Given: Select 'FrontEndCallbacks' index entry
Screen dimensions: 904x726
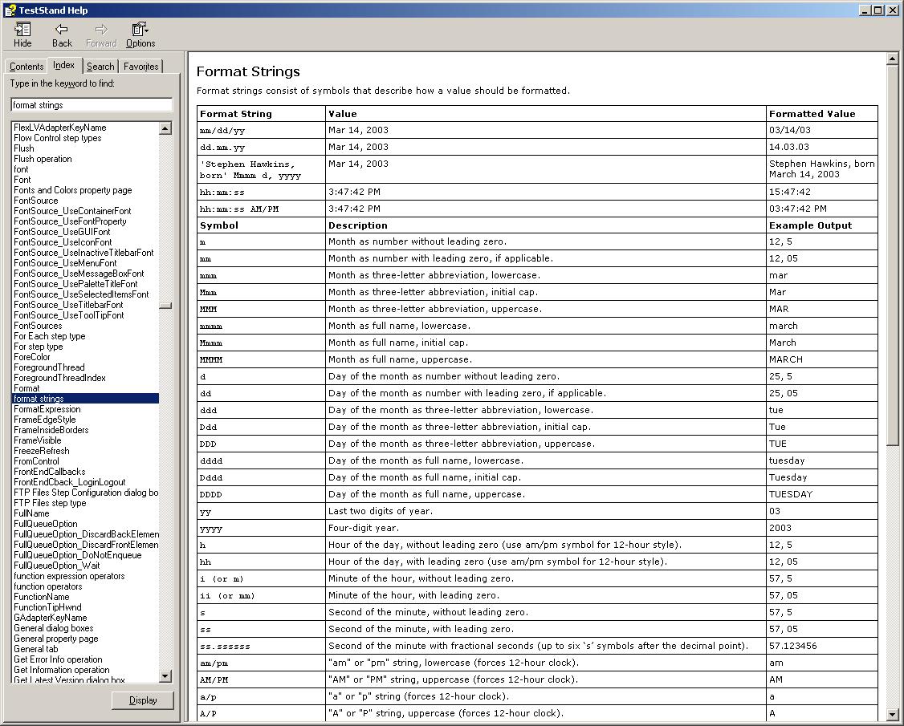Looking at the screenshot, I should 50,472.
